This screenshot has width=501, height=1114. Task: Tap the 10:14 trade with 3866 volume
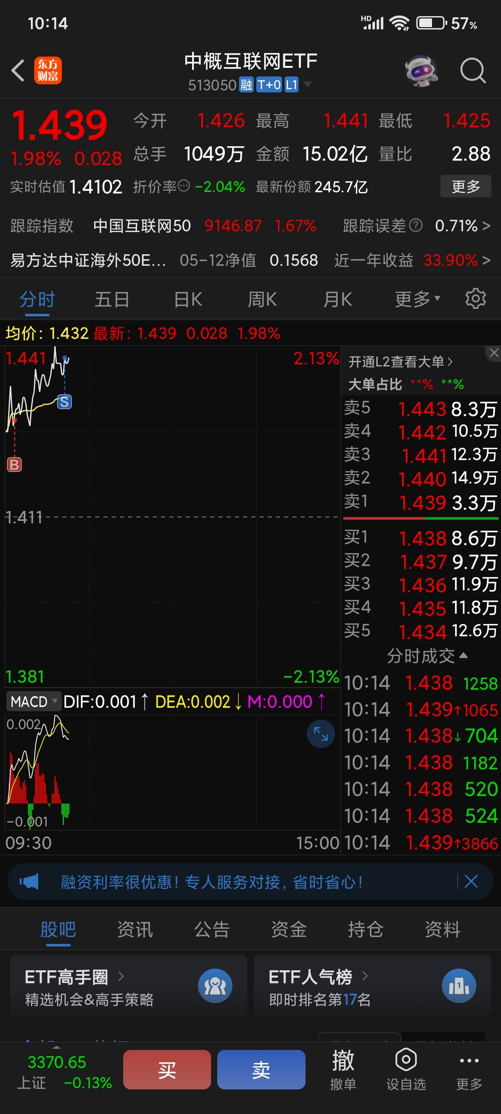pos(421,842)
